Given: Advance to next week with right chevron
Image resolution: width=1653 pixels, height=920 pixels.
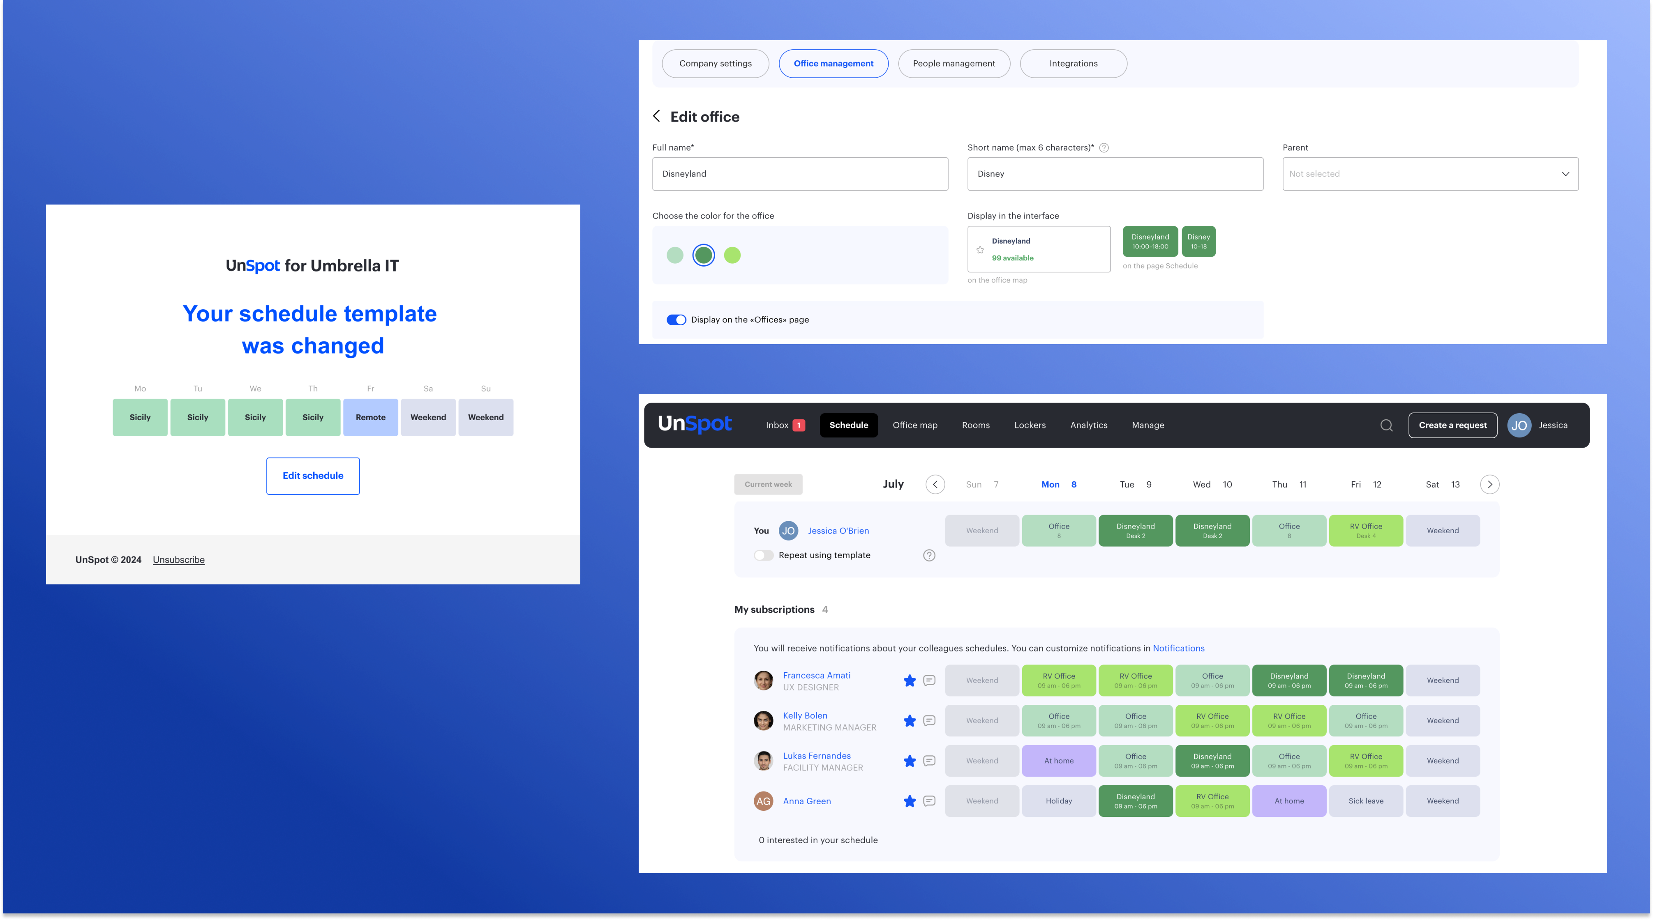Looking at the screenshot, I should (x=1489, y=485).
